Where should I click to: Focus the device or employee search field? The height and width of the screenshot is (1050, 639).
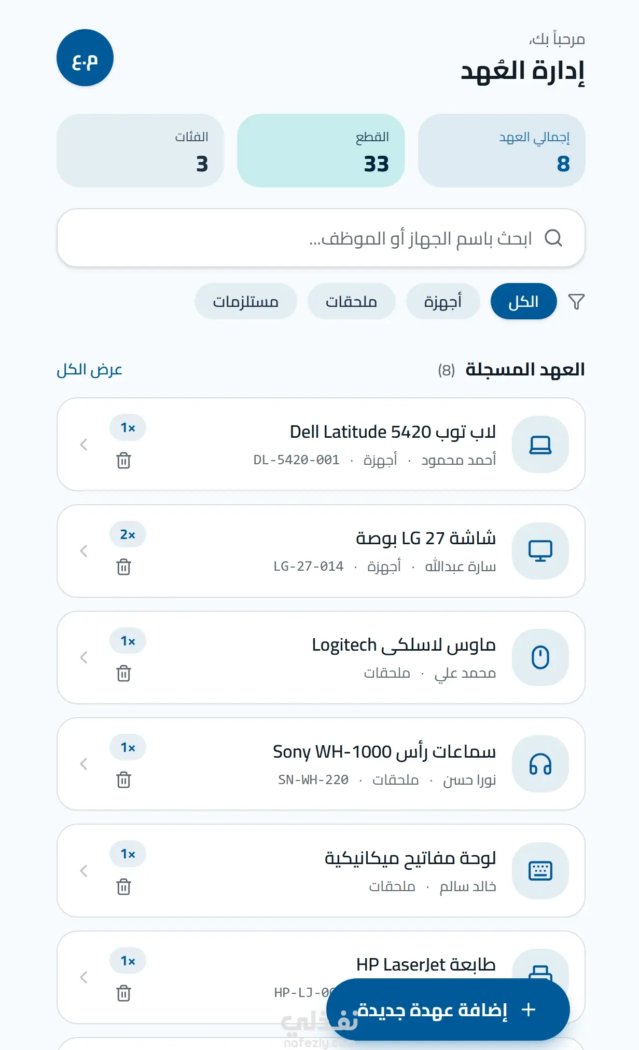coord(321,238)
